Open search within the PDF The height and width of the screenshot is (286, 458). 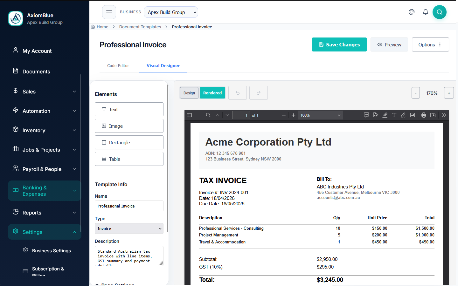(208, 115)
